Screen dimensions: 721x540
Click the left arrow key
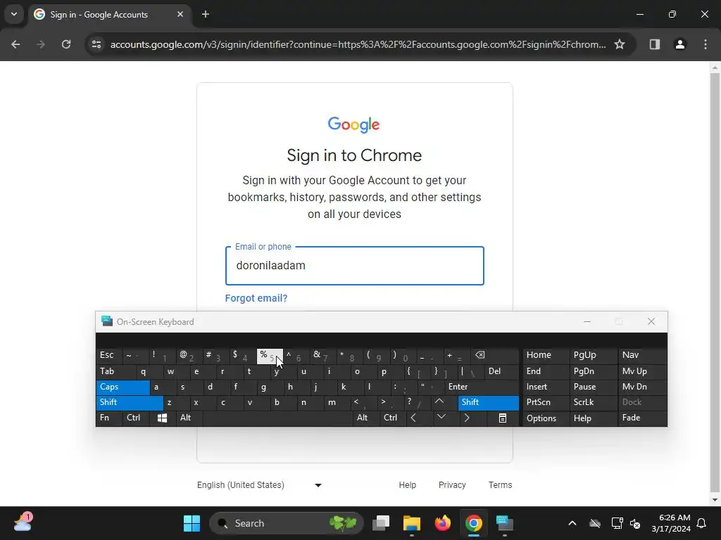(419, 418)
